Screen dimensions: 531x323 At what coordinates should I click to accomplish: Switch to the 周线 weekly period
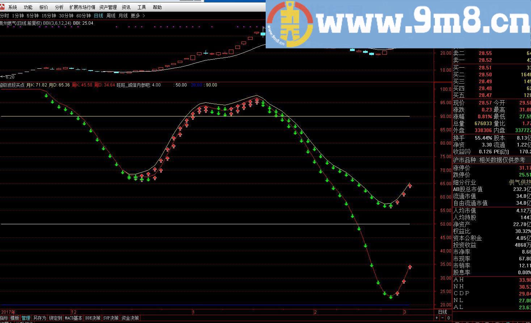[111, 16]
